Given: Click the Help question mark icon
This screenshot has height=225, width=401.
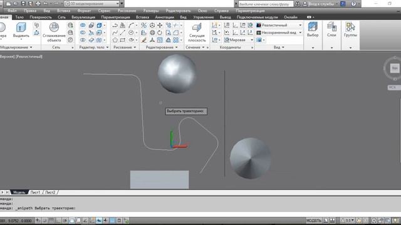Looking at the screenshot, I should 353,4.
